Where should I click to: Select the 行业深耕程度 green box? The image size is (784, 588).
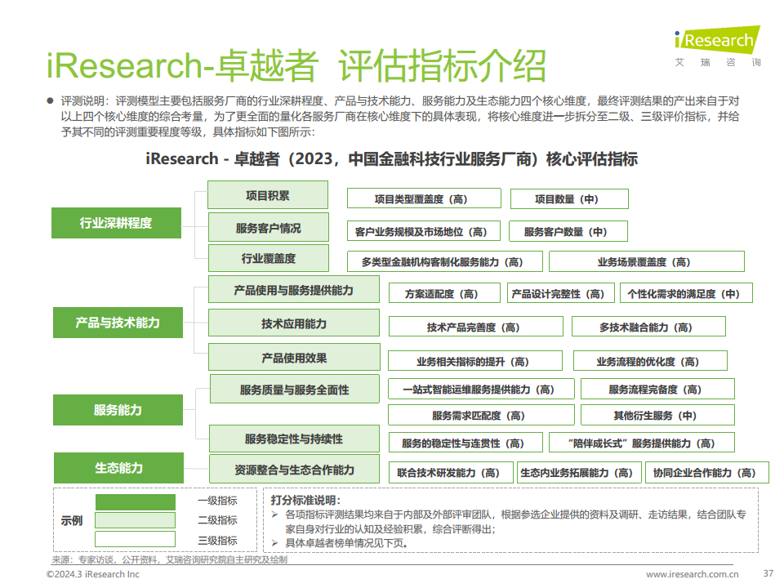click(116, 223)
